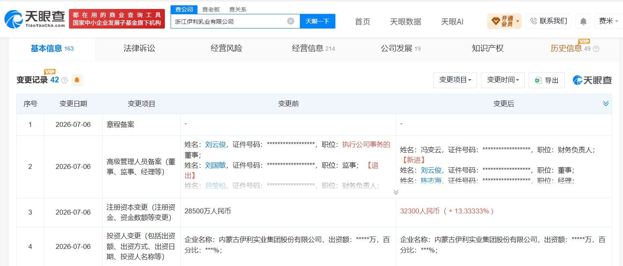
Task: Click the company name search input field
Action: 228,21
